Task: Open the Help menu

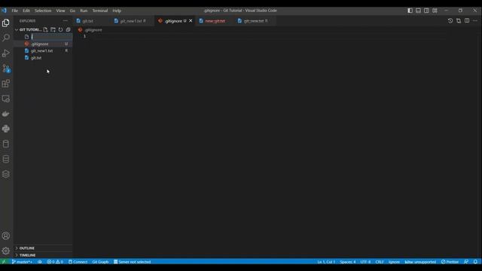Action: click(x=117, y=11)
